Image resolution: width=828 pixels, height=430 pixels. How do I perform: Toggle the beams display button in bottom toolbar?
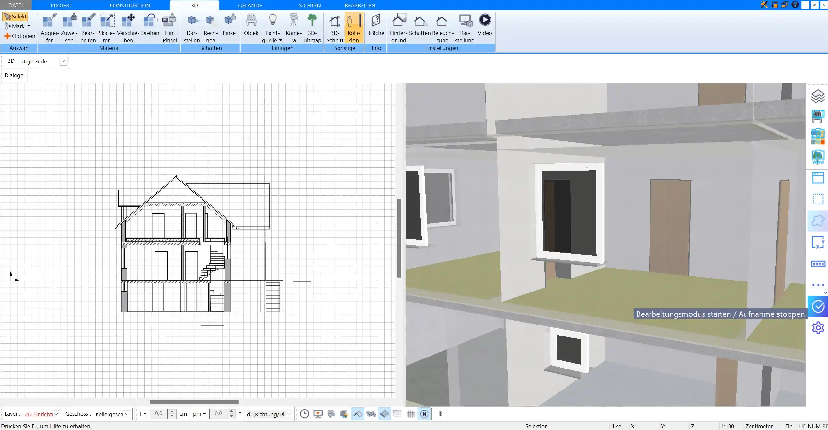tap(371, 414)
